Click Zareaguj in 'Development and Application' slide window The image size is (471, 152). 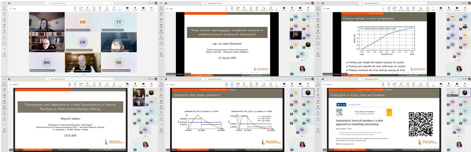coord(94,84)
